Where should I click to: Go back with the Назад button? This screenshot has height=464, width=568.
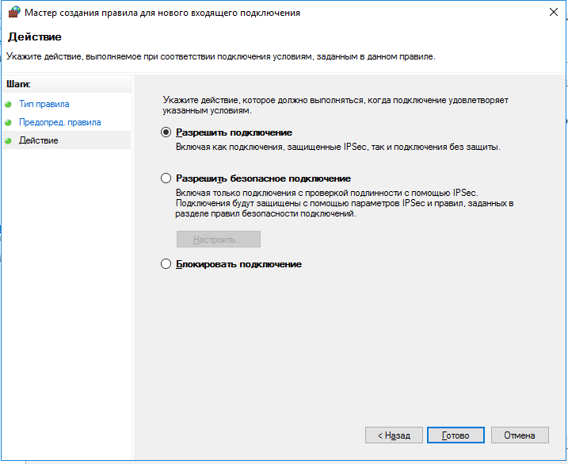394,435
